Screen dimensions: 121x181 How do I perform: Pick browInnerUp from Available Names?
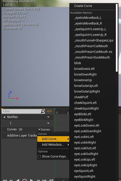coord(83,80)
